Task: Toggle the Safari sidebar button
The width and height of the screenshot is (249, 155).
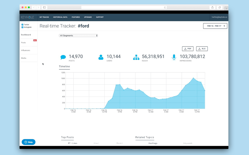Action: pos(45,7)
